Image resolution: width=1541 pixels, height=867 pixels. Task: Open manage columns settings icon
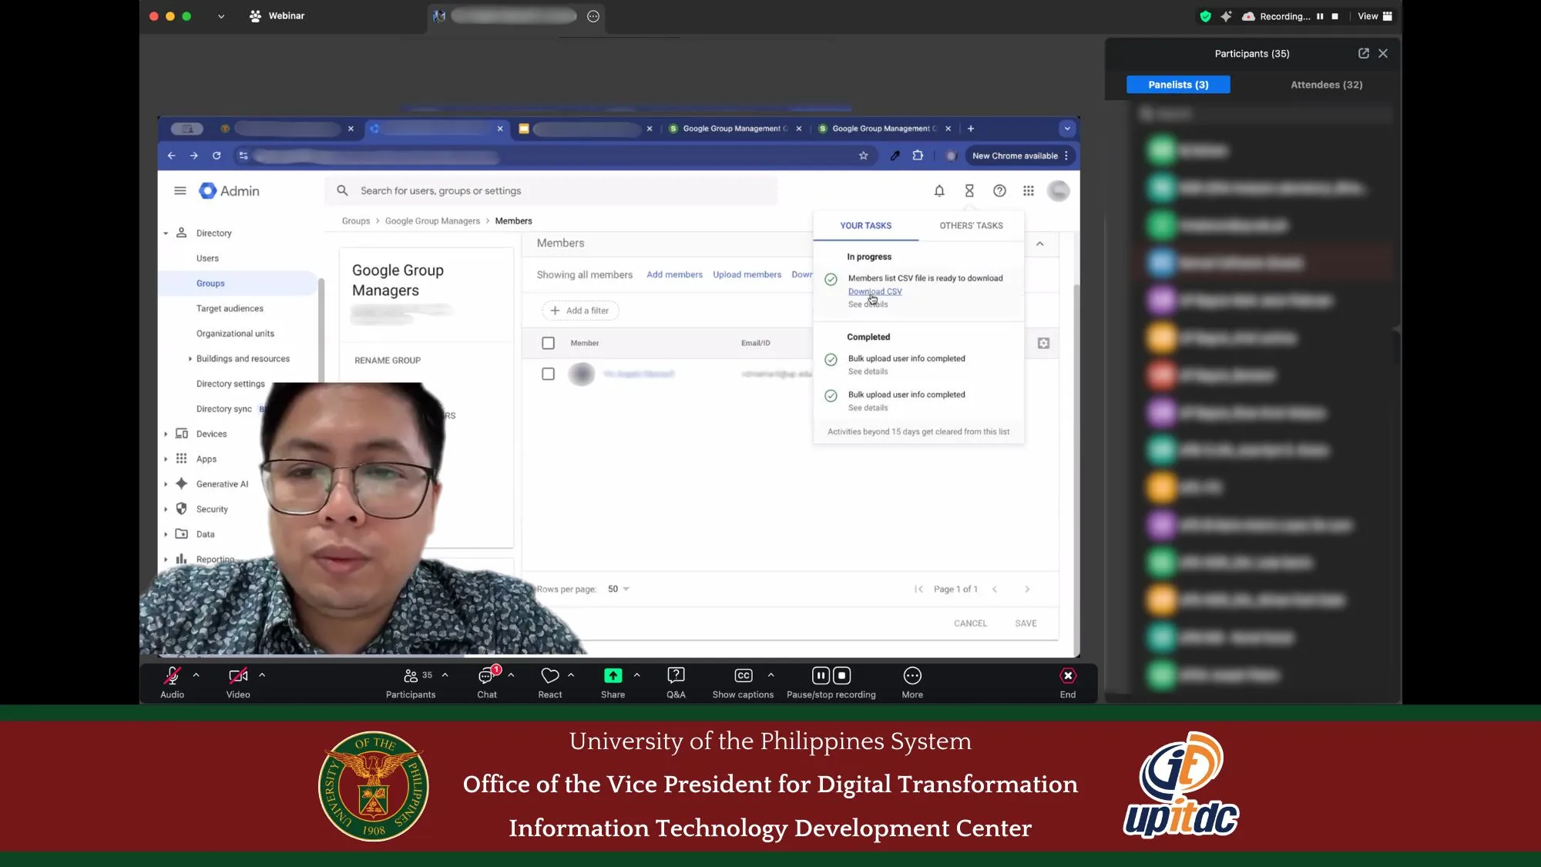point(1043,343)
